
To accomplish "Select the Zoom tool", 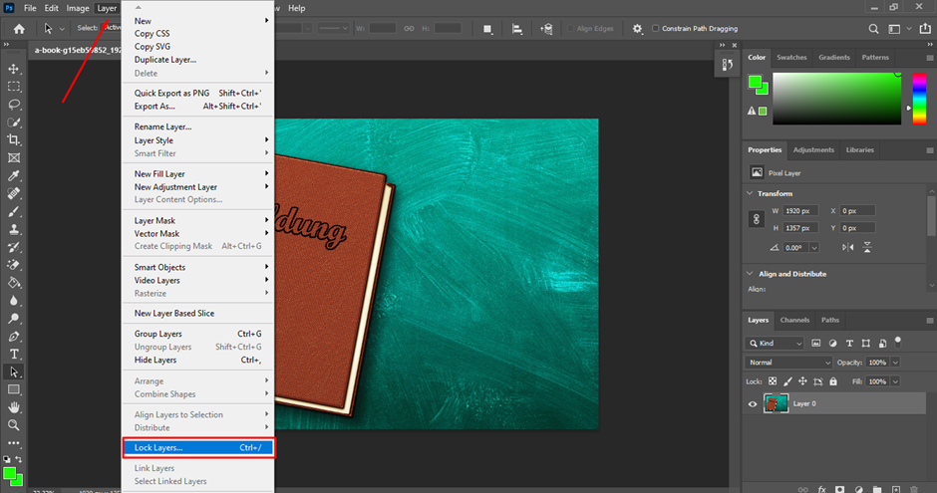I will tap(14, 425).
